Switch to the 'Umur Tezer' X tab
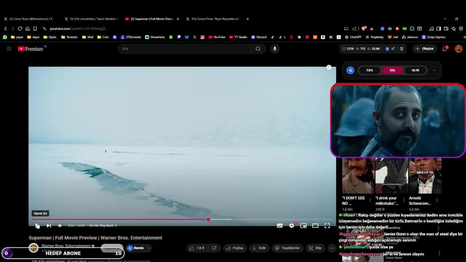Screen dimensions: 466x262 (x=31, y=19)
